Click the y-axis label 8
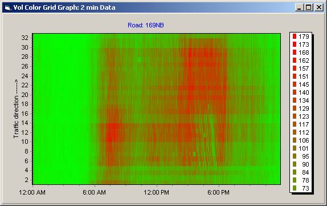Viewport: 327px width, 206px height. click(x=26, y=151)
